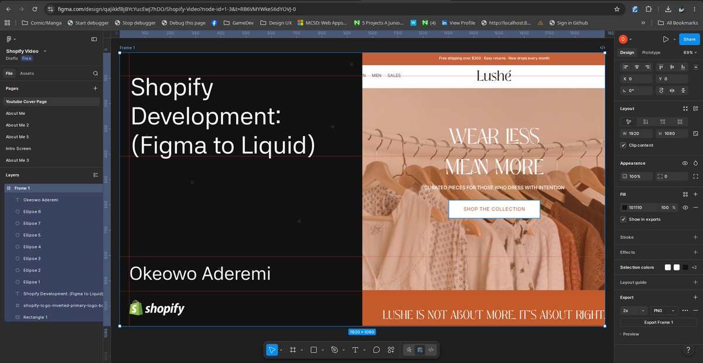Screen dimensions: 703x363
Task: Open the Actions and resources tool
Action: [x=391, y=350]
